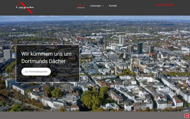Expand the Start dropdown chevron

84,6
